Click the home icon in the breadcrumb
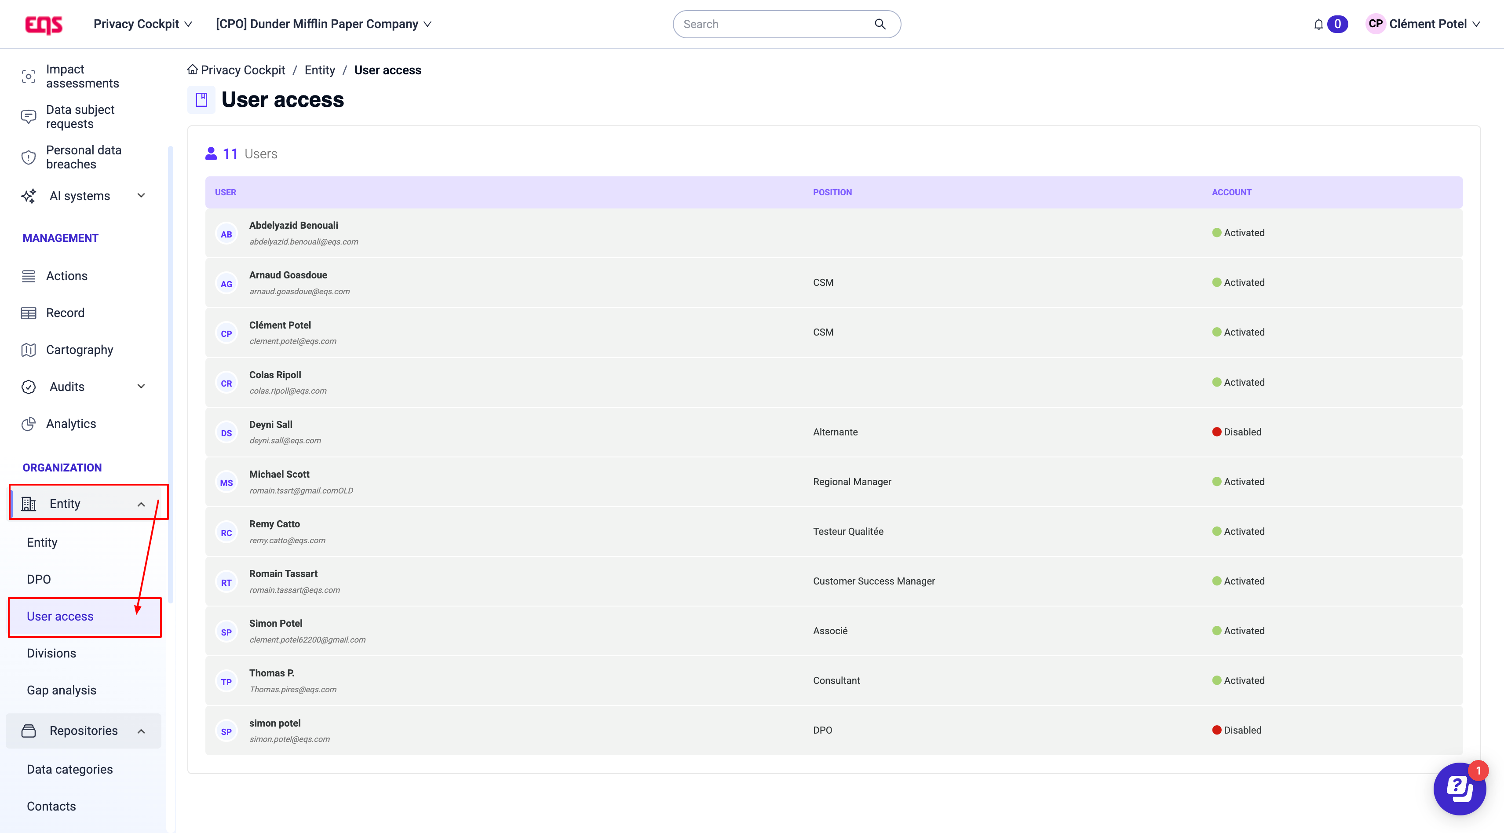Image resolution: width=1504 pixels, height=833 pixels. tap(192, 69)
